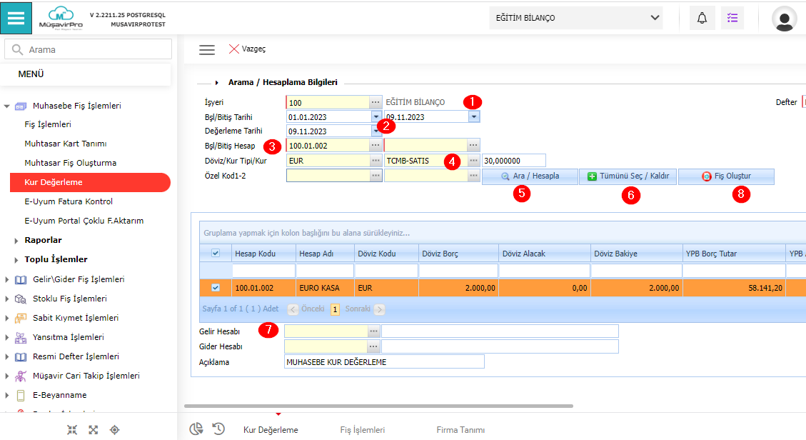The height and width of the screenshot is (440, 806).
Task: Collapse the Muhasebe Fiş İşlemleri tree node
Action: [6, 106]
